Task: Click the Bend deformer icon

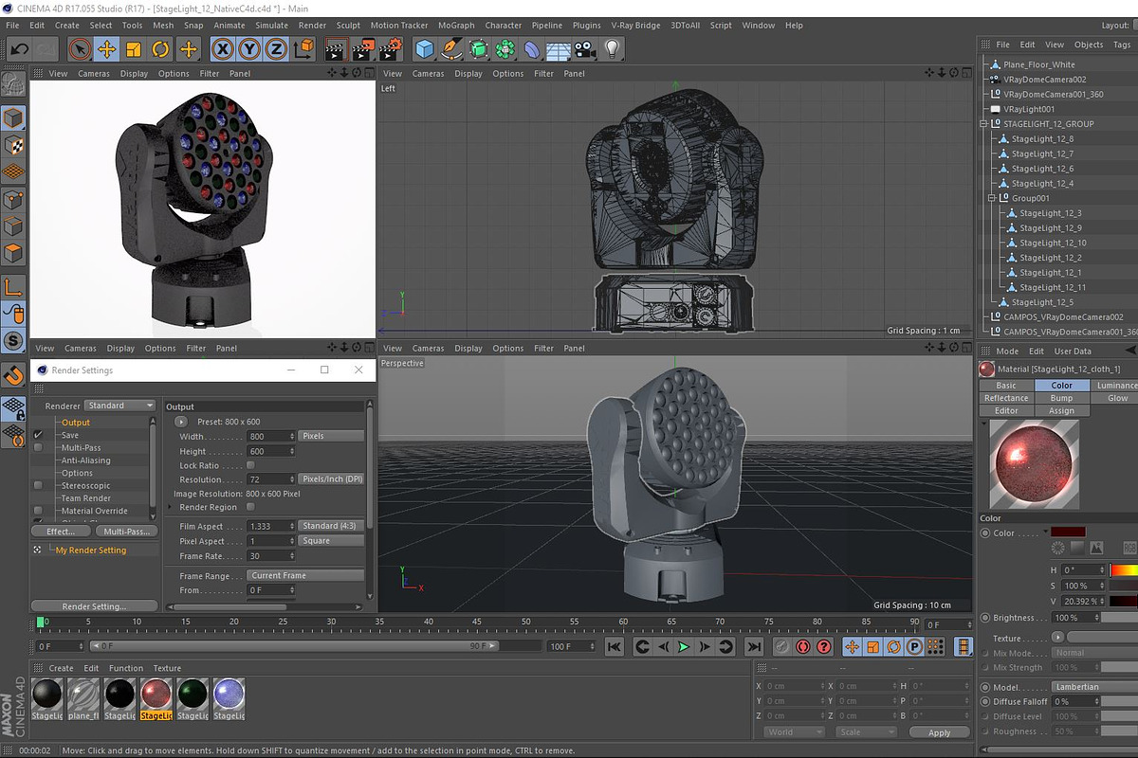Action: tap(533, 48)
